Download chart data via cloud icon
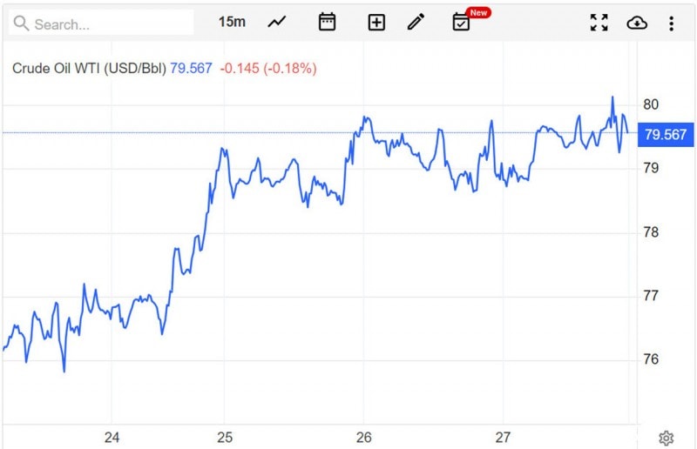The image size is (697, 449). point(637,23)
